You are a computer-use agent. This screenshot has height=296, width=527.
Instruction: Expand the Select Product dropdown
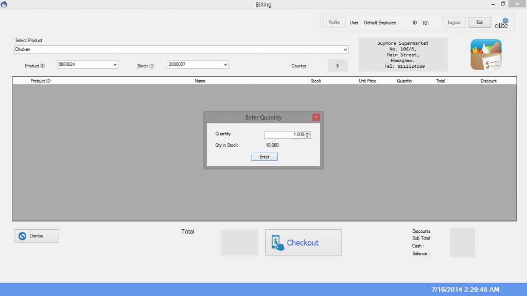point(345,50)
